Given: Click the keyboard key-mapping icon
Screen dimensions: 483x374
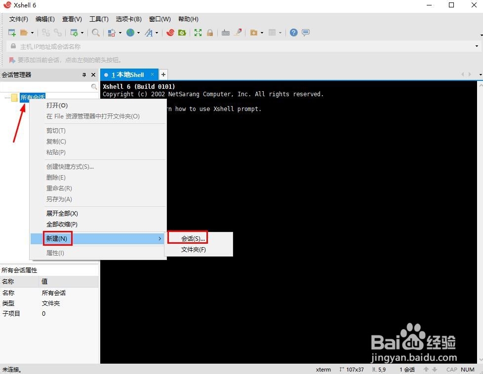Looking at the screenshot, I should [226, 33].
